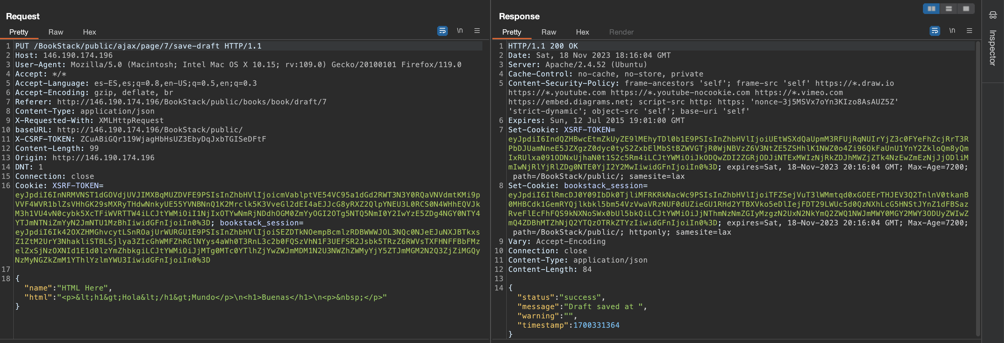Click the timestamp value 1700331364

pos(596,325)
